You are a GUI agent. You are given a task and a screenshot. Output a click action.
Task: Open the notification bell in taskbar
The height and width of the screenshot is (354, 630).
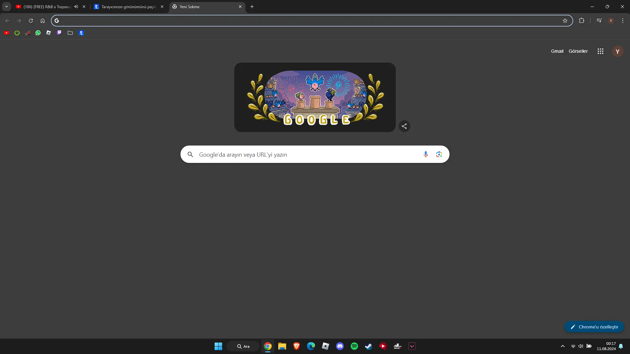[x=621, y=346]
